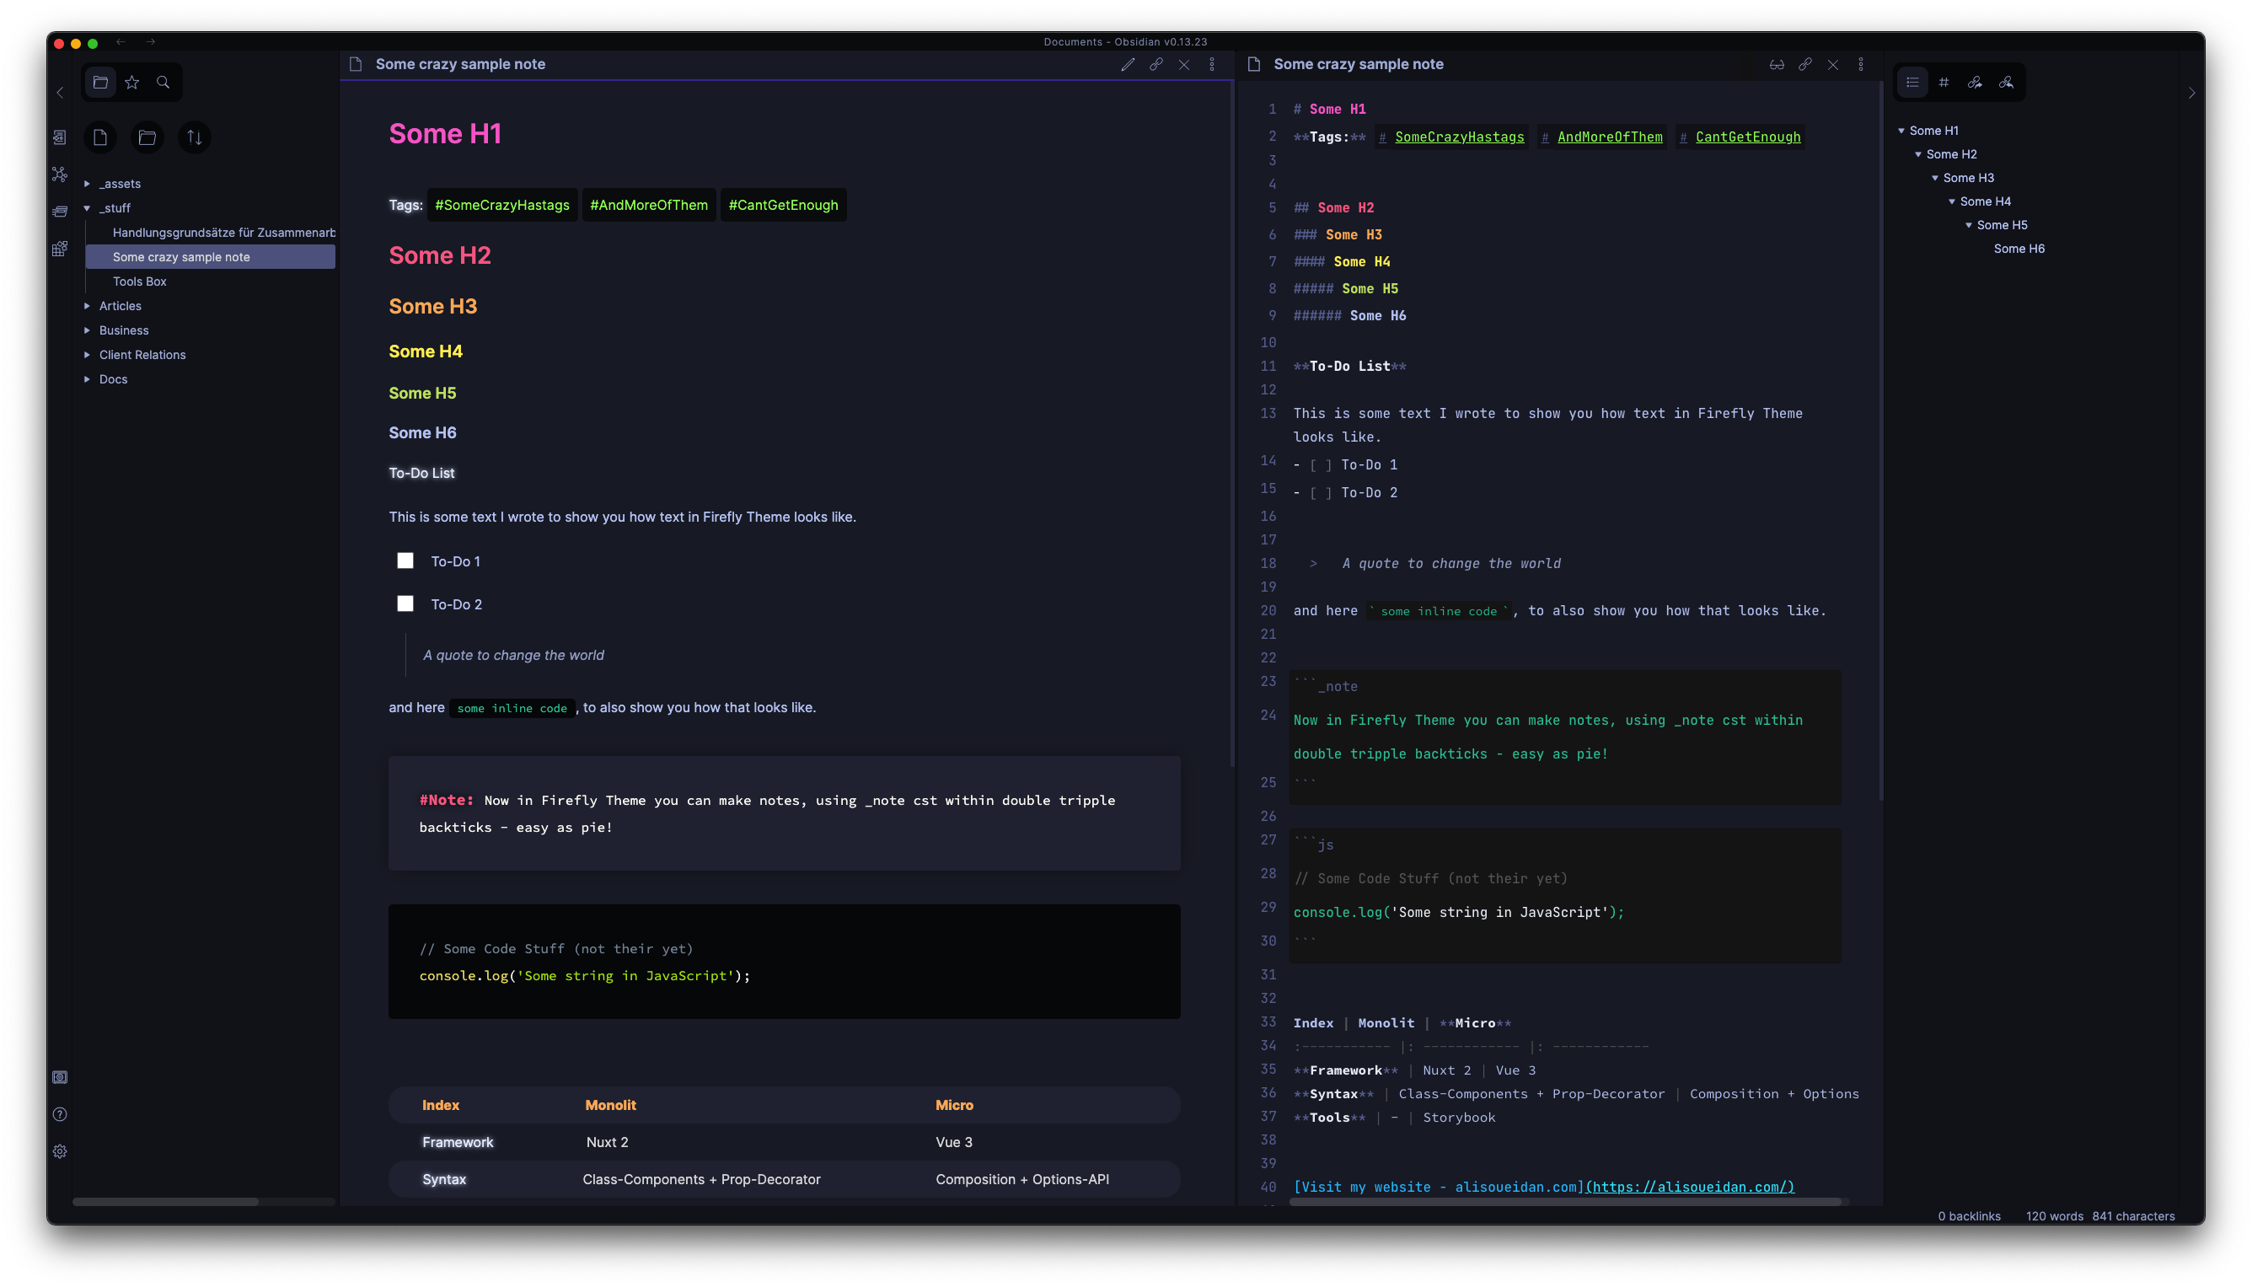Open the tag pane hash icon

pyautogui.click(x=1944, y=83)
